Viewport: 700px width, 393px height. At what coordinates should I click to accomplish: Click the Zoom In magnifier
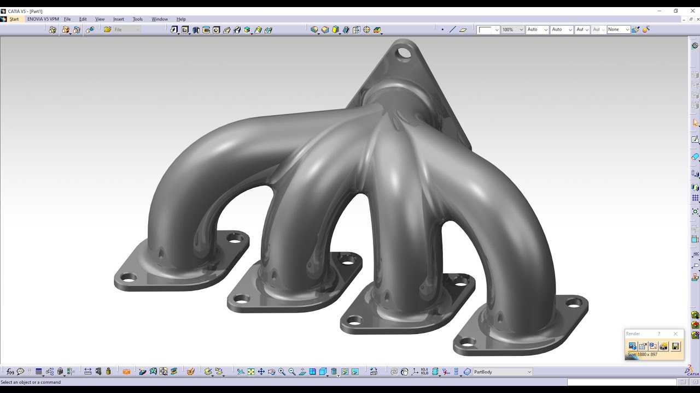pos(282,372)
